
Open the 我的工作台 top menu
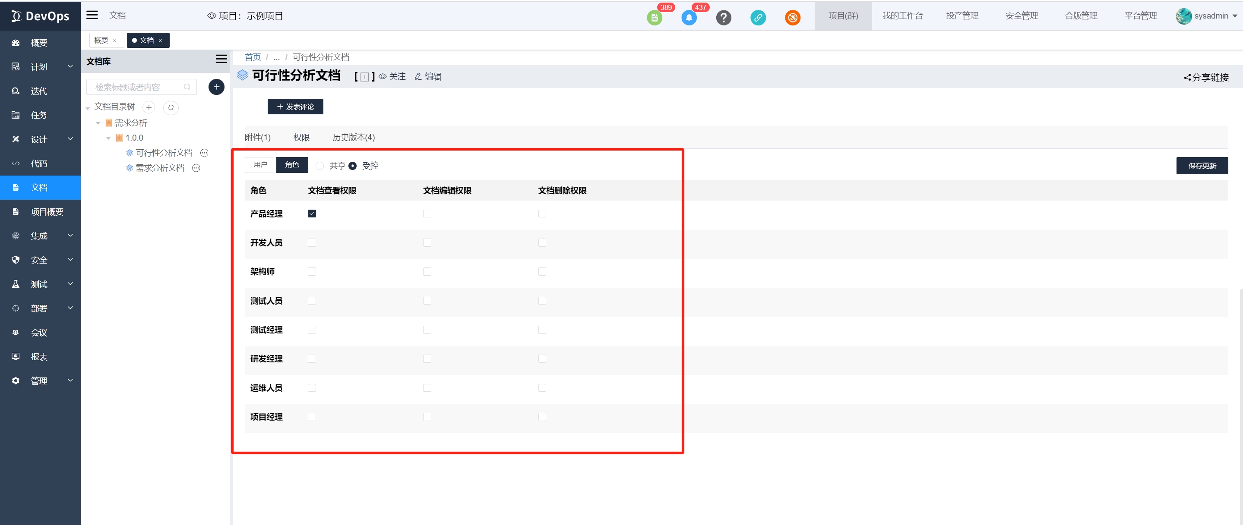click(902, 16)
